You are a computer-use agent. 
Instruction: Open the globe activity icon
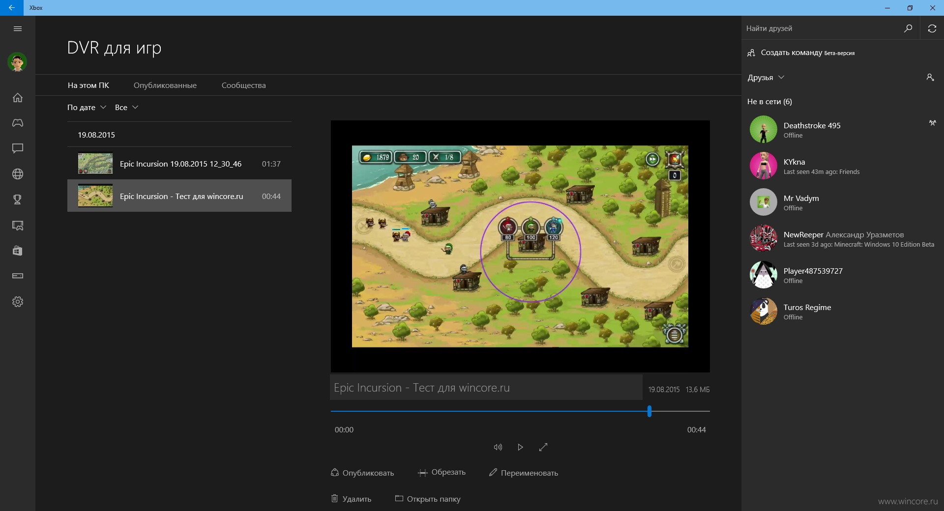18,174
